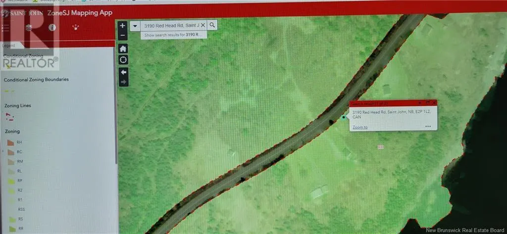Click the 'Zoning' legend heading
Screen dimensions: 507x234
pos(12,132)
